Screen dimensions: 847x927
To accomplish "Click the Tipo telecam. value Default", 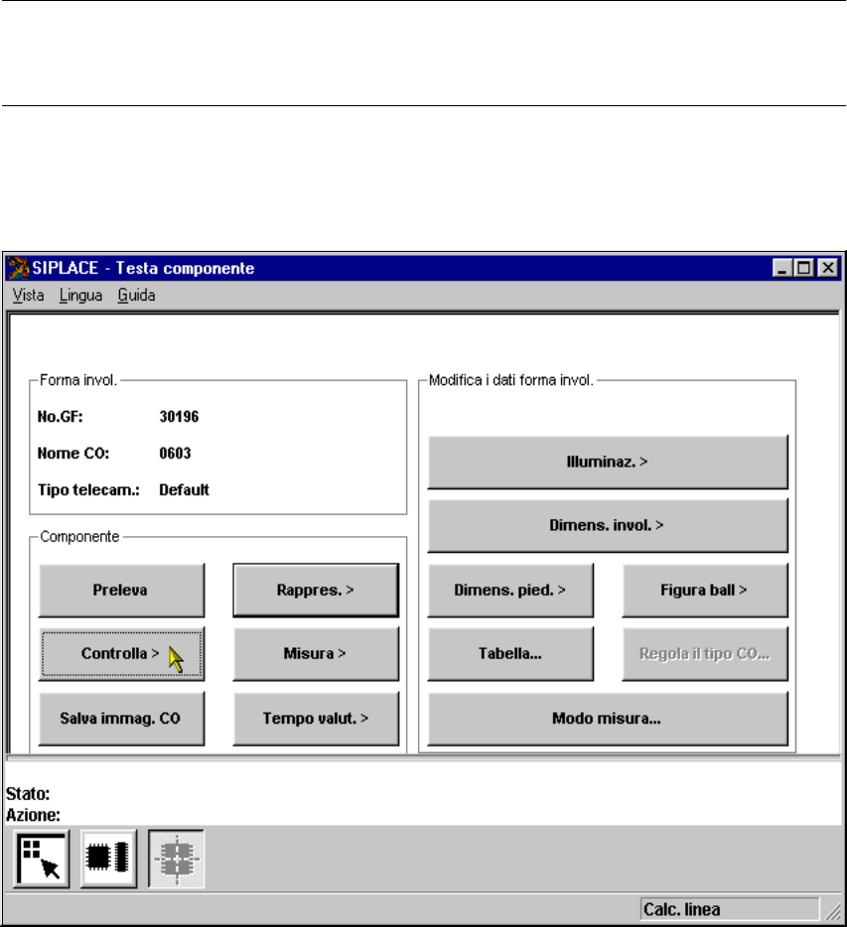I will [184, 490].
